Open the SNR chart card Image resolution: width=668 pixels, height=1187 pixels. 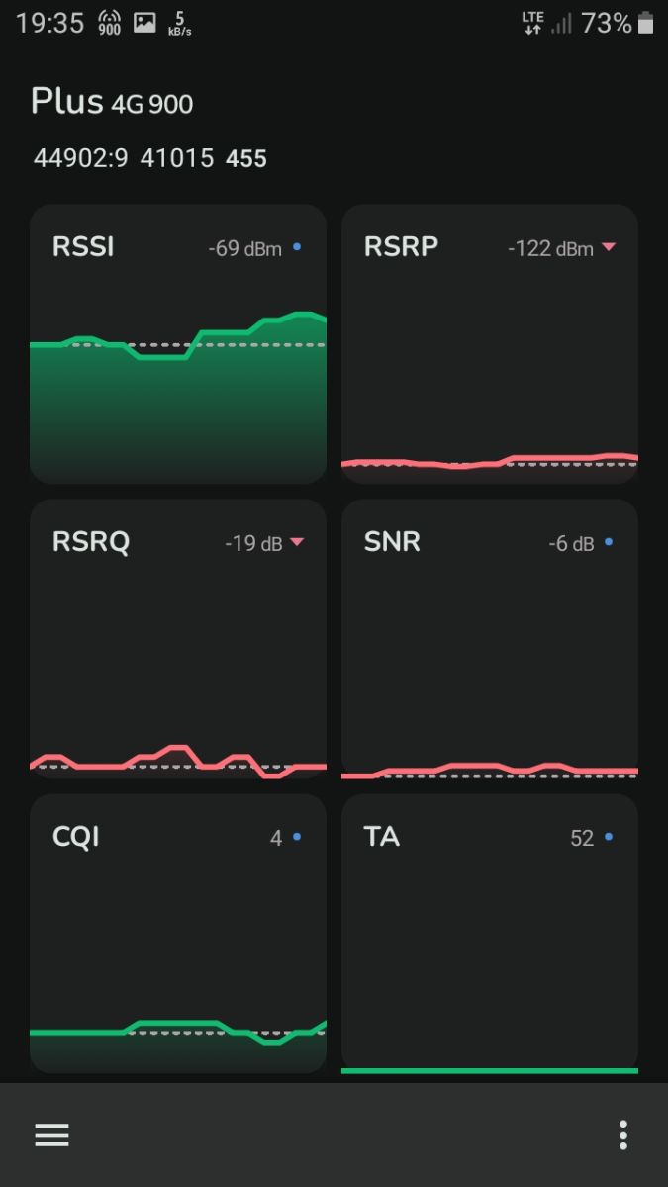pyautogui.click(x=490, y=638)
